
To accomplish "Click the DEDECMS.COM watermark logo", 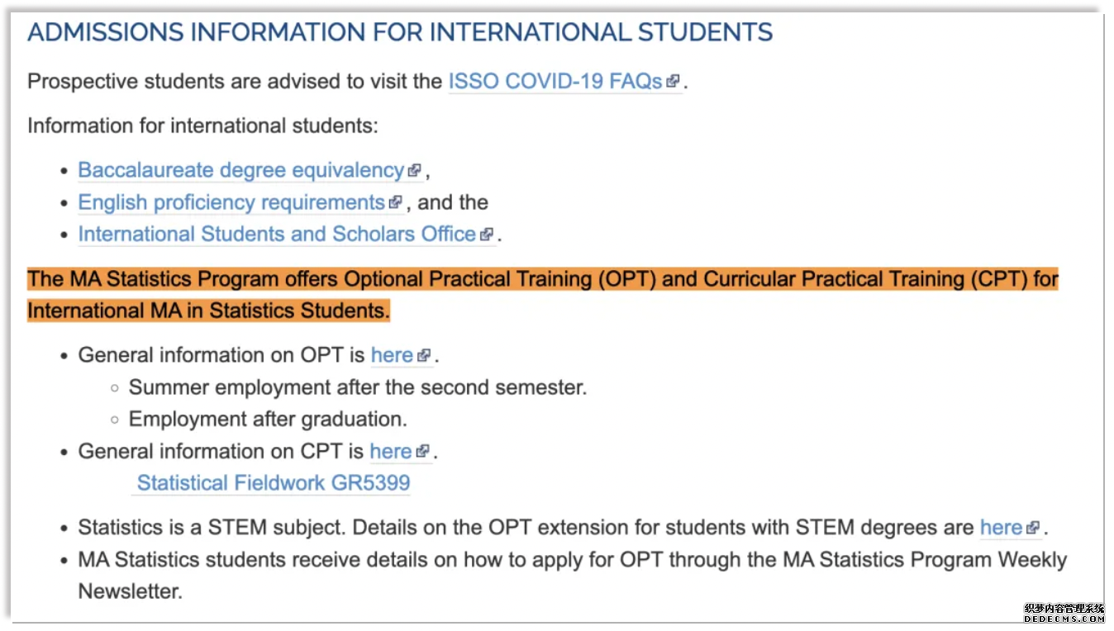I will click(1064, 613).
